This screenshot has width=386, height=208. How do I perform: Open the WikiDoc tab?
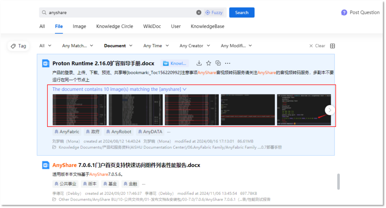(152, 26)
